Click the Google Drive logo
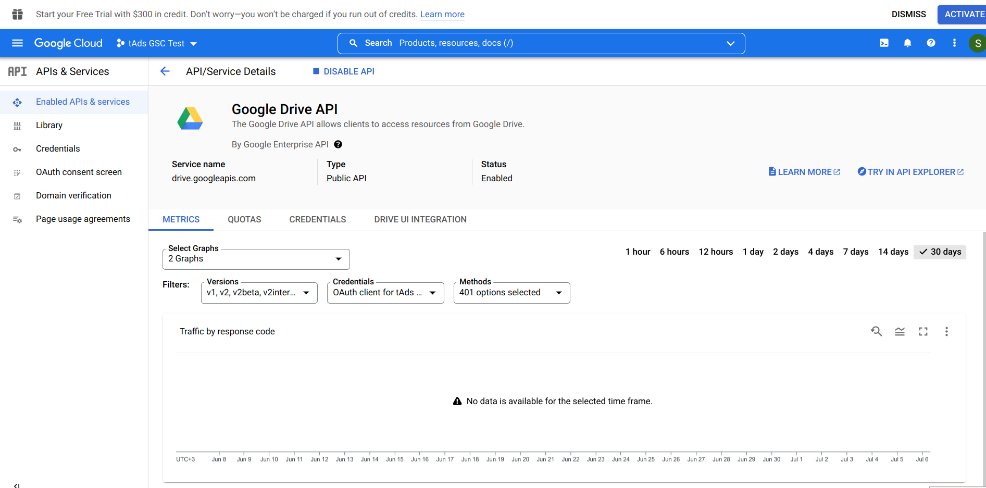This screenshot has height=488, width=986. (x=190, y=118)
